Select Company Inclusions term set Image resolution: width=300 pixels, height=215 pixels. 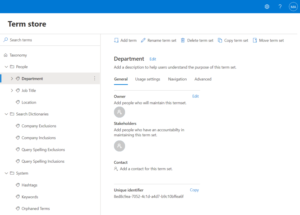pos(39,137)
